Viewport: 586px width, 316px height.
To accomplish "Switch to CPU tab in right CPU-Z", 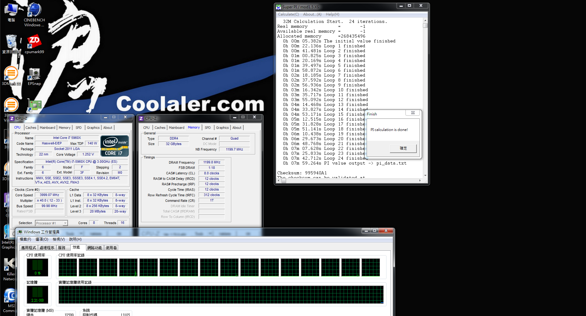I will coord(146,128).
